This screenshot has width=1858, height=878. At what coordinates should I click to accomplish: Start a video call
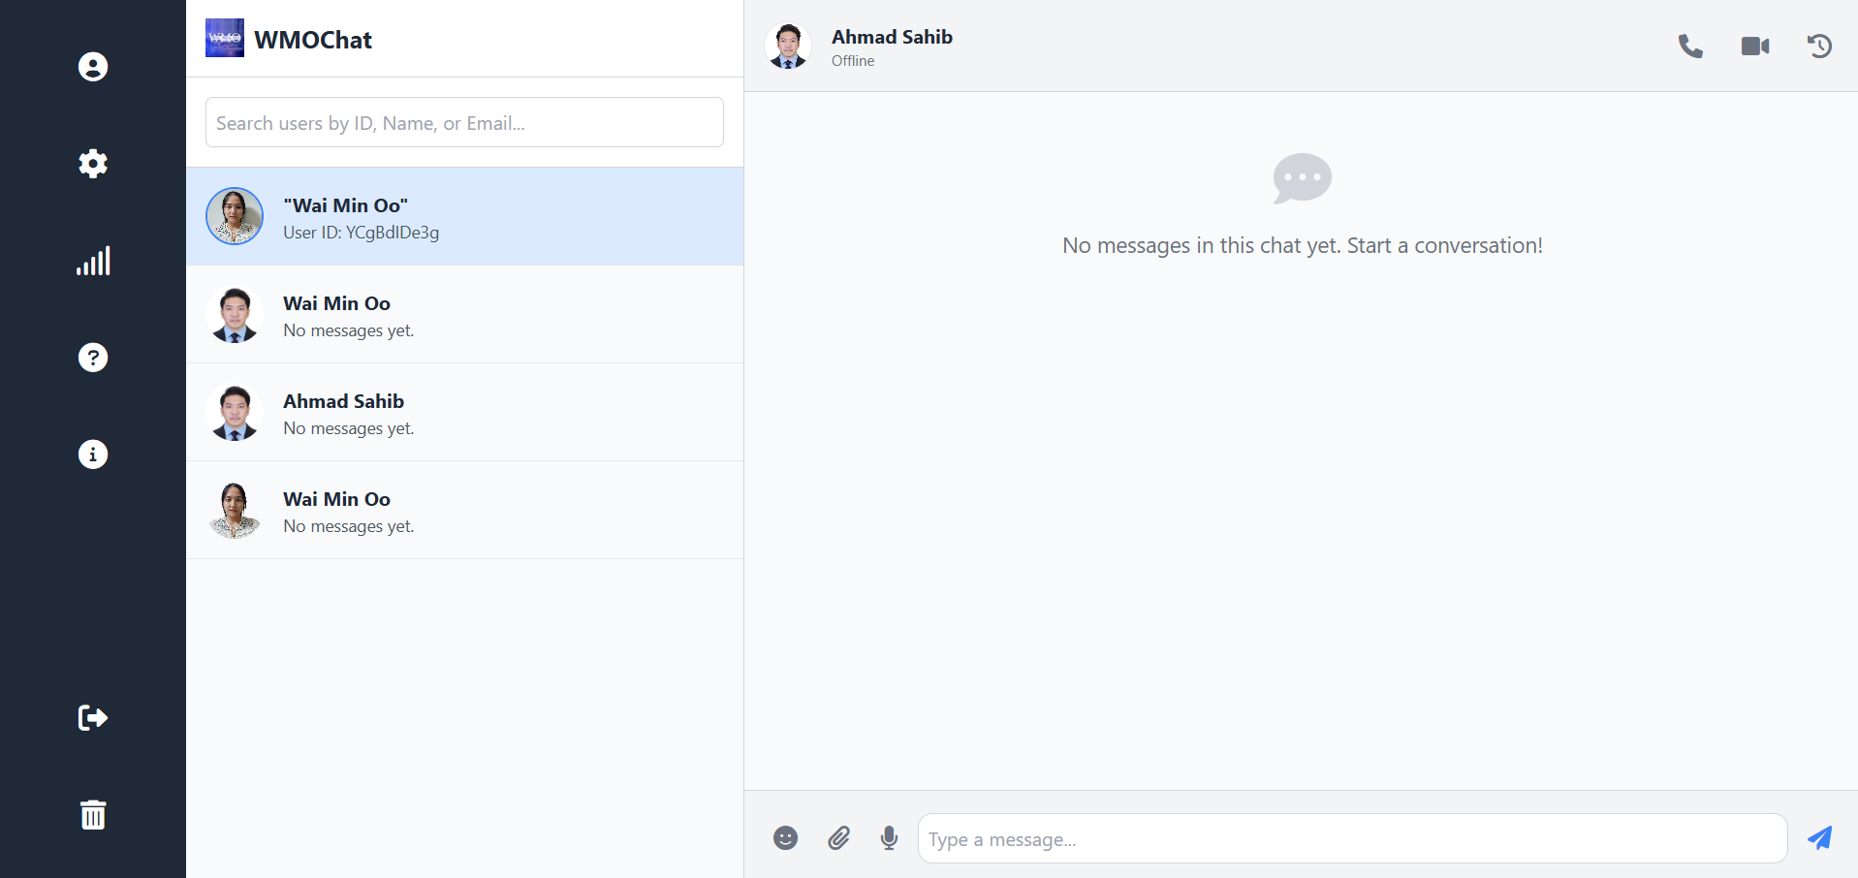[x=1755, y=47]
